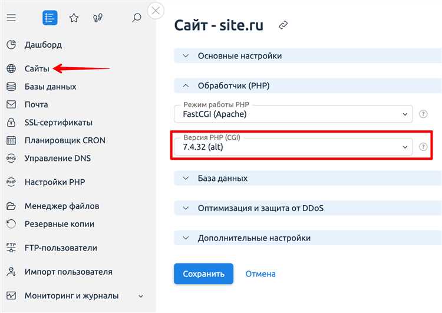Click the Сайты globe icon
This screenshot has width=442, height=313.
pos(11,68)
